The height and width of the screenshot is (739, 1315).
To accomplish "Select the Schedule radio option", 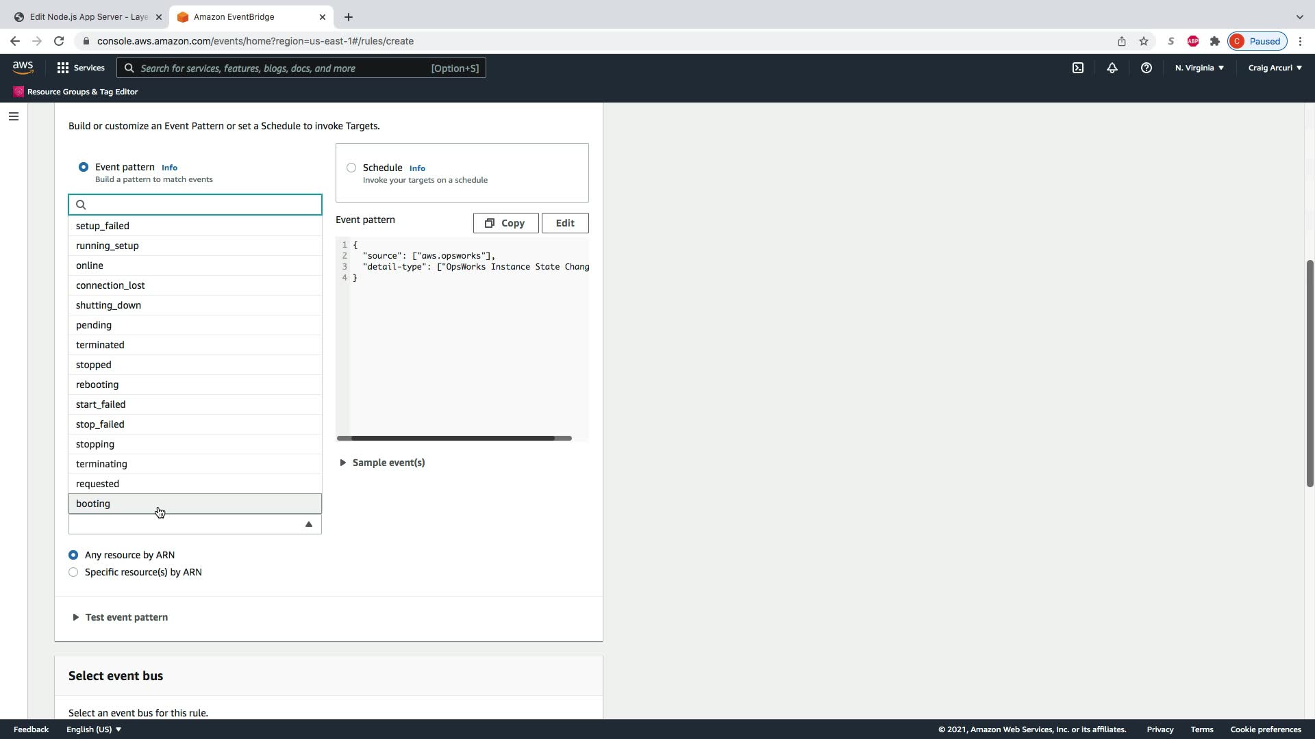I will [351, 168].
